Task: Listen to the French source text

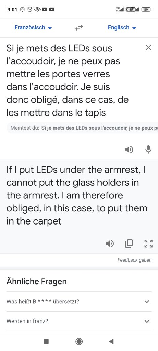Action: tap(129, 149)
